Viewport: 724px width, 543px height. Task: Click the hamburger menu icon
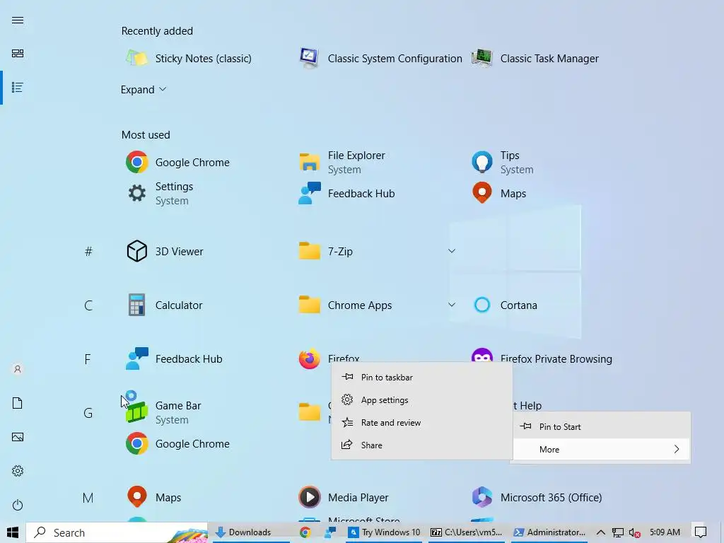tap(18, 21)
